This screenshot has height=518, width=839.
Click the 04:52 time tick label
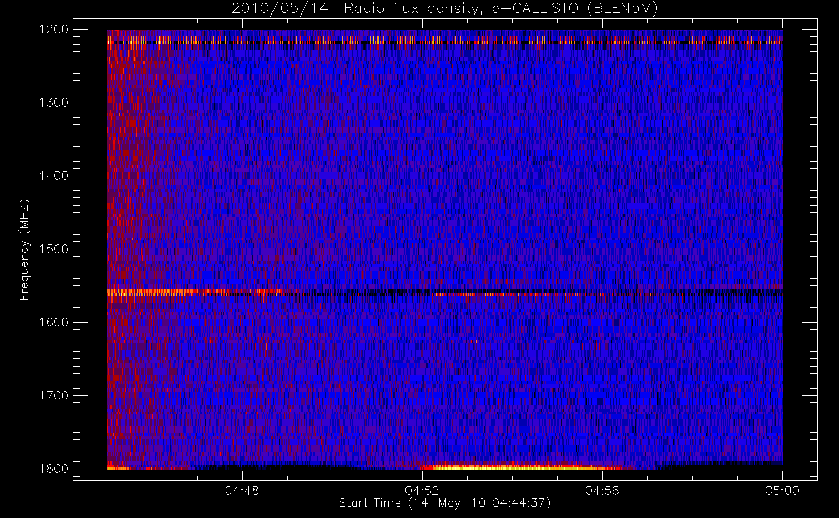coord(422,491)
